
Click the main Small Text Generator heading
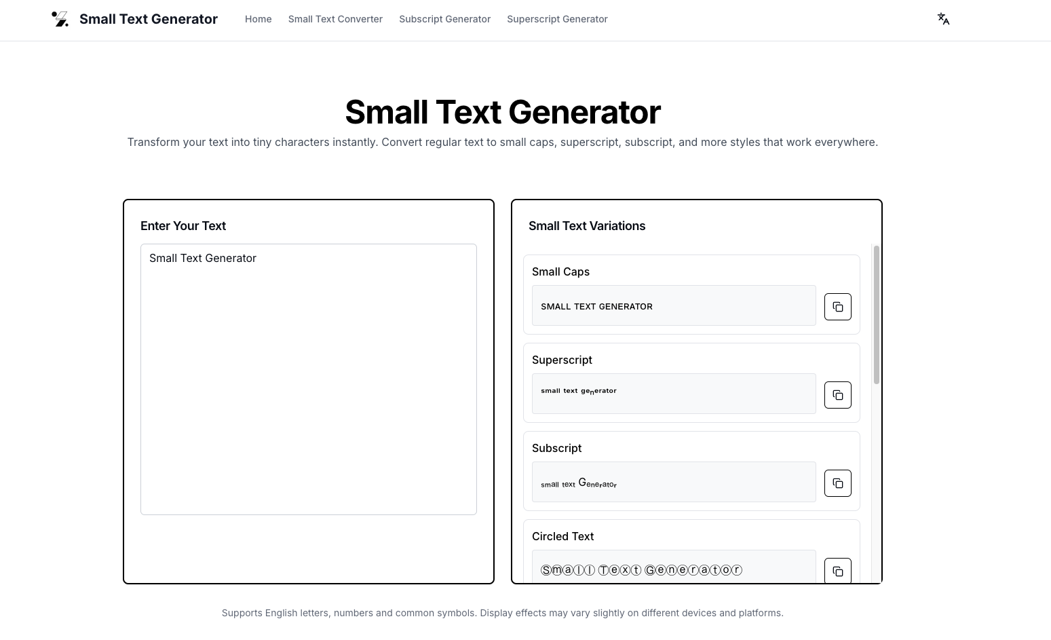click(x=503, y=112)
